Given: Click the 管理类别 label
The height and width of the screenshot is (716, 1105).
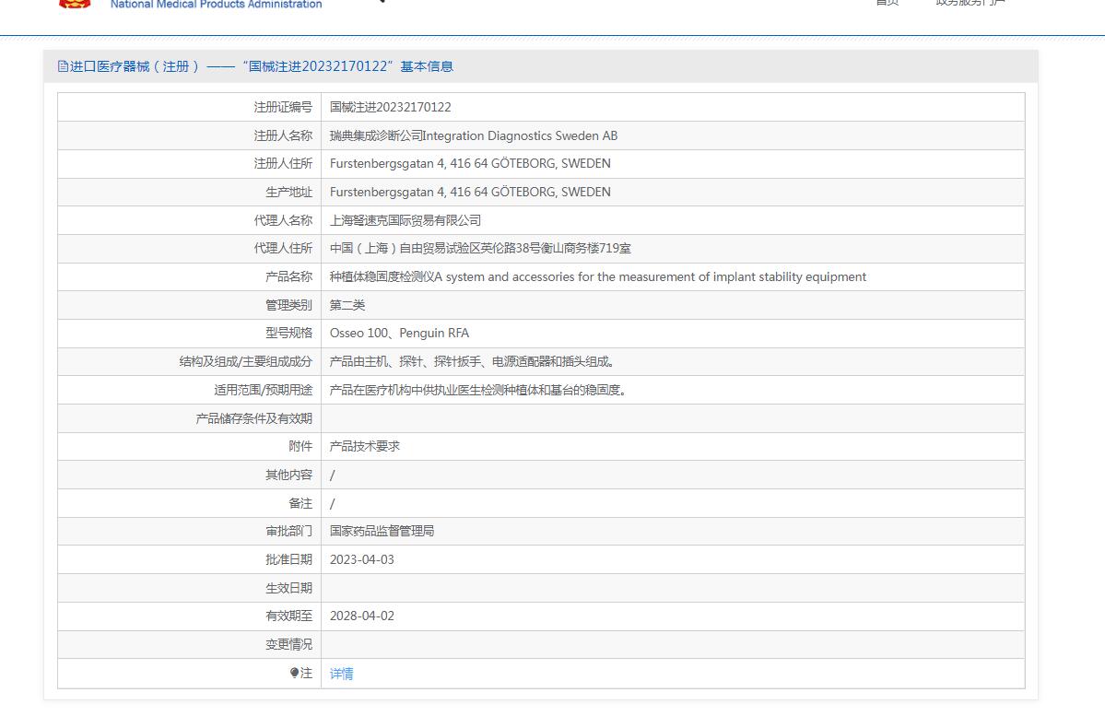Looking at the screenshot, I should (x=289, y=304).
